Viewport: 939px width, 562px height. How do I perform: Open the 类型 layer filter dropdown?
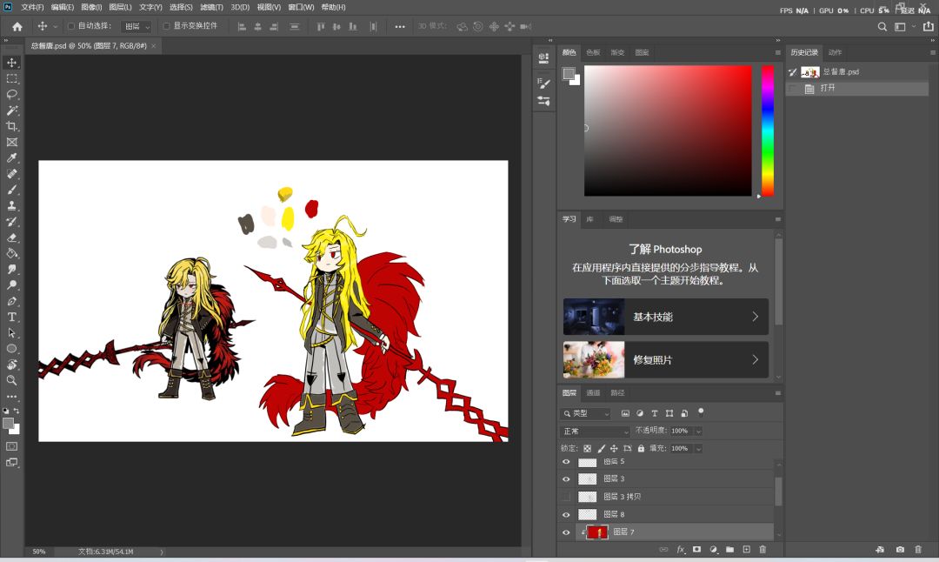[586, 413]
